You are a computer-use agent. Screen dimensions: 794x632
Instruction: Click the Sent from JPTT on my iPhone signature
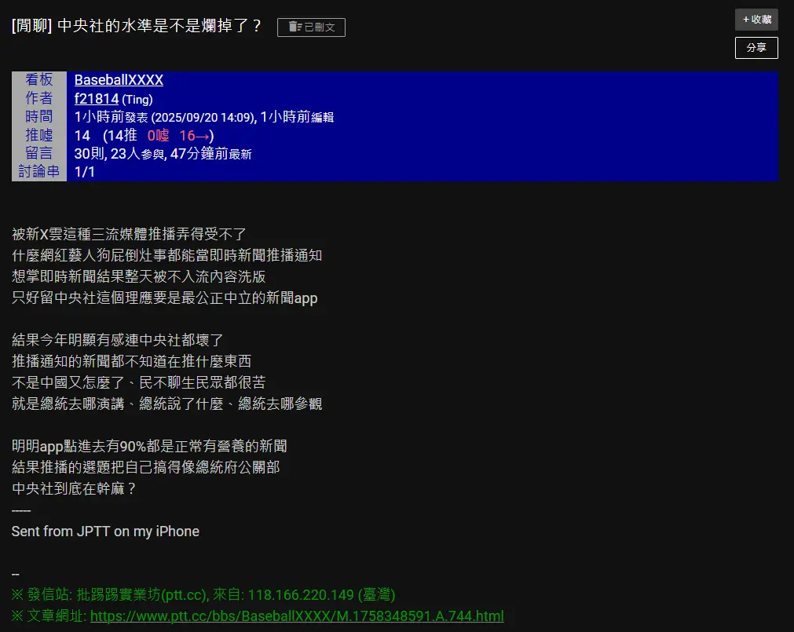(105, 532)
